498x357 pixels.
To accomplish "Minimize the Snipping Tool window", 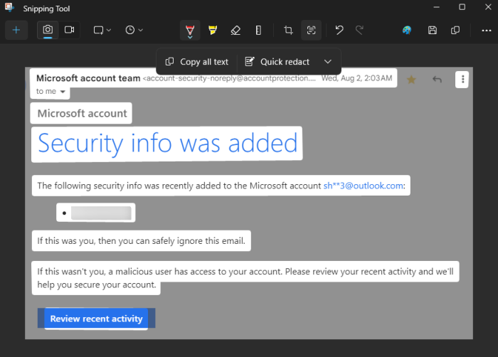I will pyautogui.click(x=437, y=7).
